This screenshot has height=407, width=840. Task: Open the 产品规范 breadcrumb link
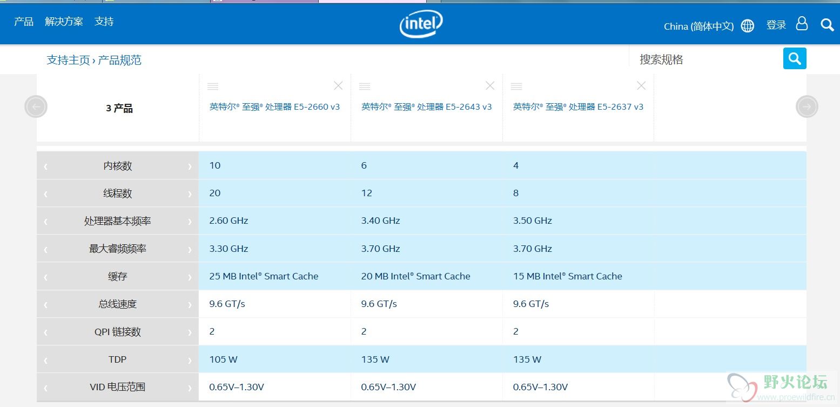point(119,60)
